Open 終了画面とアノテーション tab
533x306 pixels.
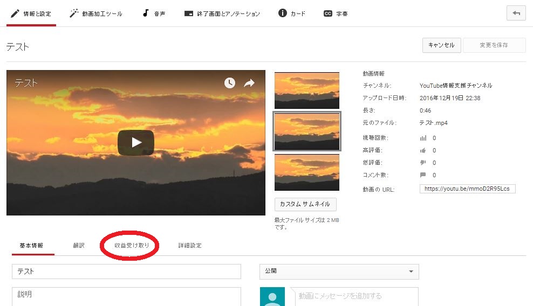coord(222,13)
